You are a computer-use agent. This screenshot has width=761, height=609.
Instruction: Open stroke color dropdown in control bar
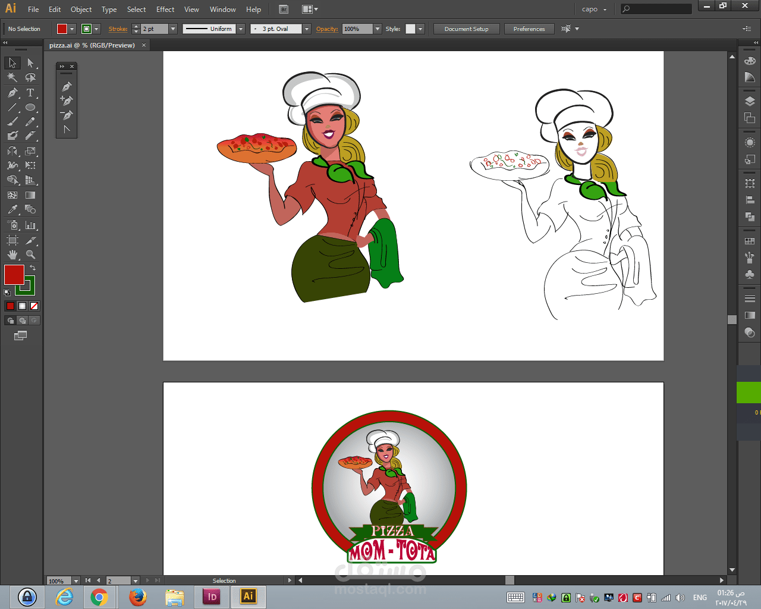97,29
